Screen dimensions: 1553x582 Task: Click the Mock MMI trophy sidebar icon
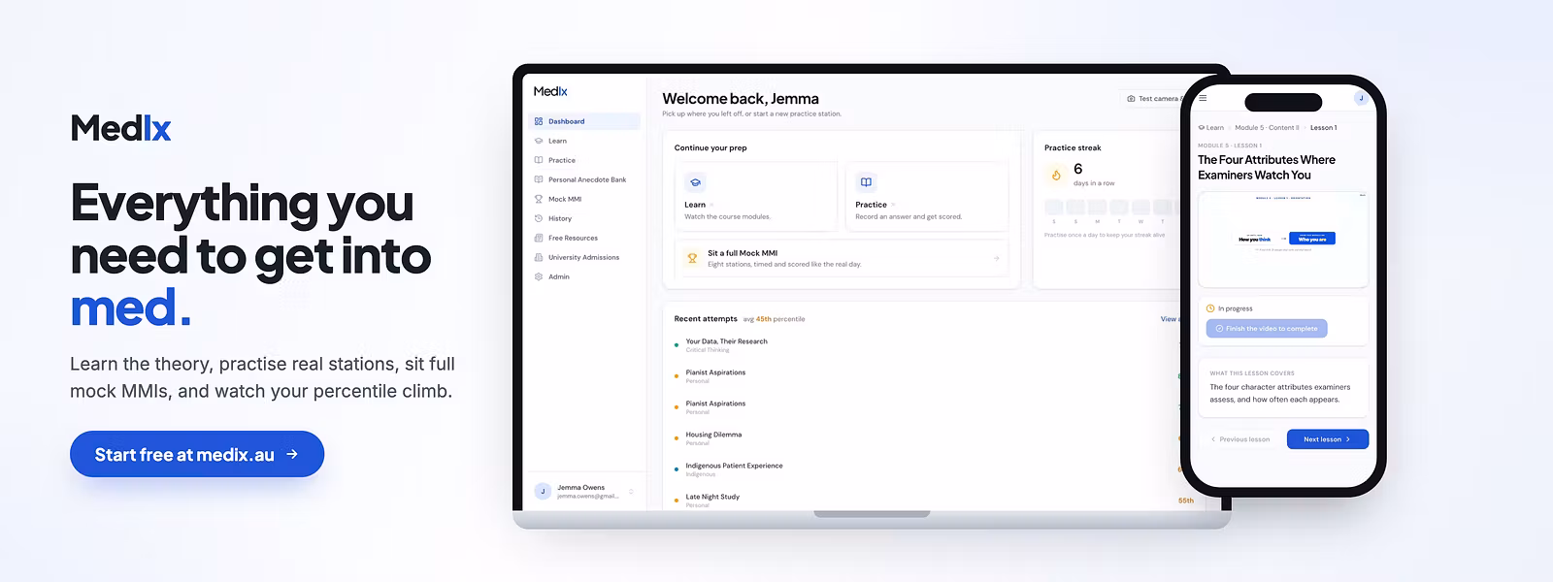tap(539, 199)
